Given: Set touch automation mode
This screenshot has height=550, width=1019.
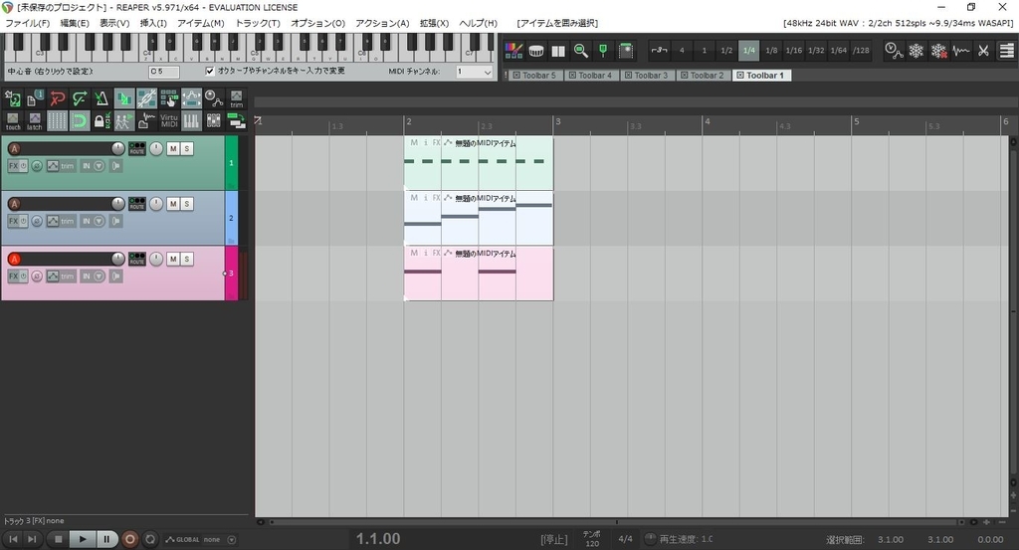Looking at the screenshot, I should (13, 120).
